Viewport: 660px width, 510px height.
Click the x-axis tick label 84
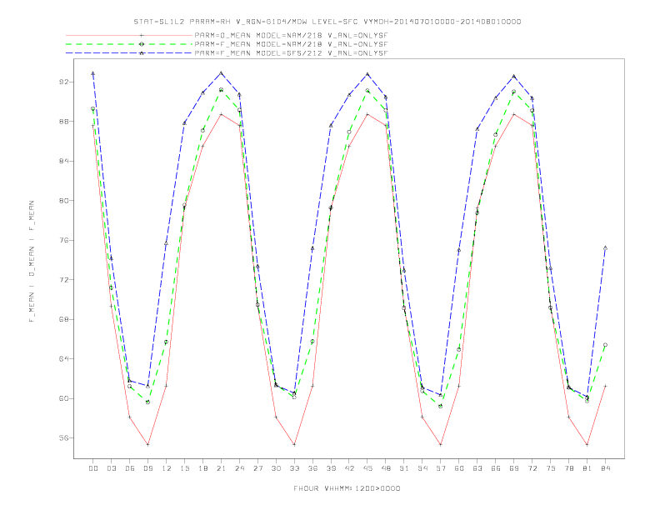(606, 468)
